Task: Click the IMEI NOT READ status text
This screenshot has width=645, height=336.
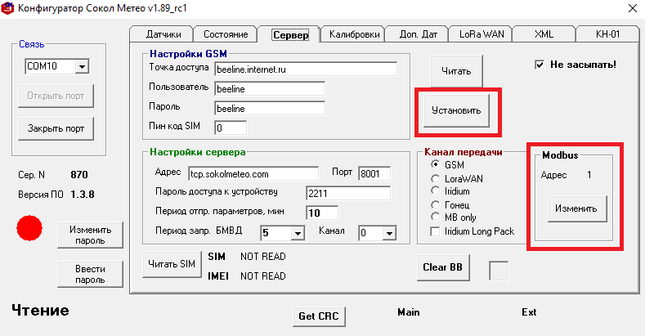Action: coord(263,276)
